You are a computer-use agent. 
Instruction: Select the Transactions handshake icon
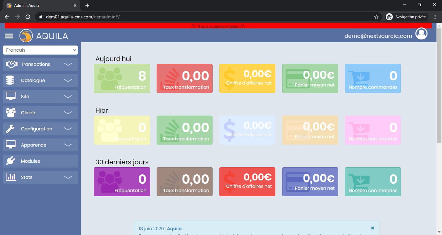[11, 64]
